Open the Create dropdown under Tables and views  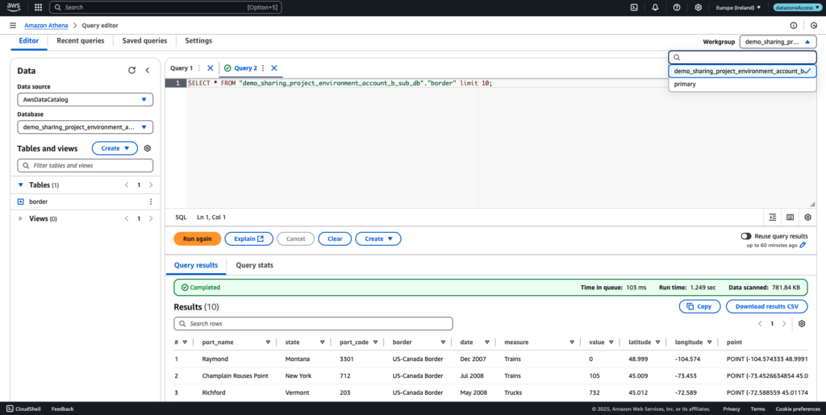[x=115, y=148]
